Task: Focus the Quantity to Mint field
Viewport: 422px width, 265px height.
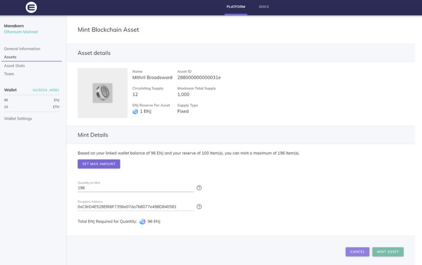Action: pos(135,188)
